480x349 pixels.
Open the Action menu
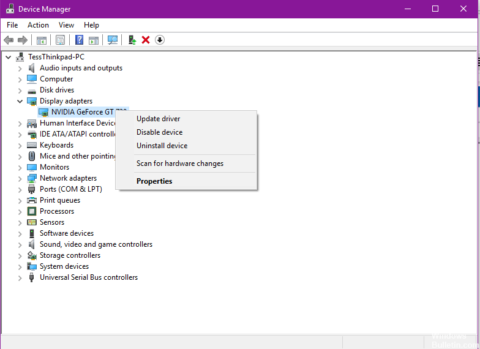pyautogui.click(x=38, y=25)
